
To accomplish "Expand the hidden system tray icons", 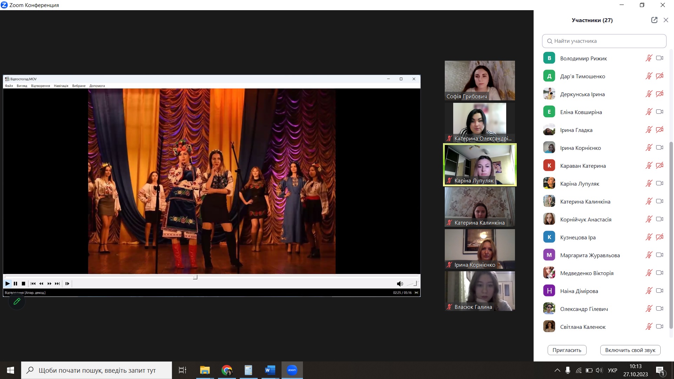I will tap(557, 370).
